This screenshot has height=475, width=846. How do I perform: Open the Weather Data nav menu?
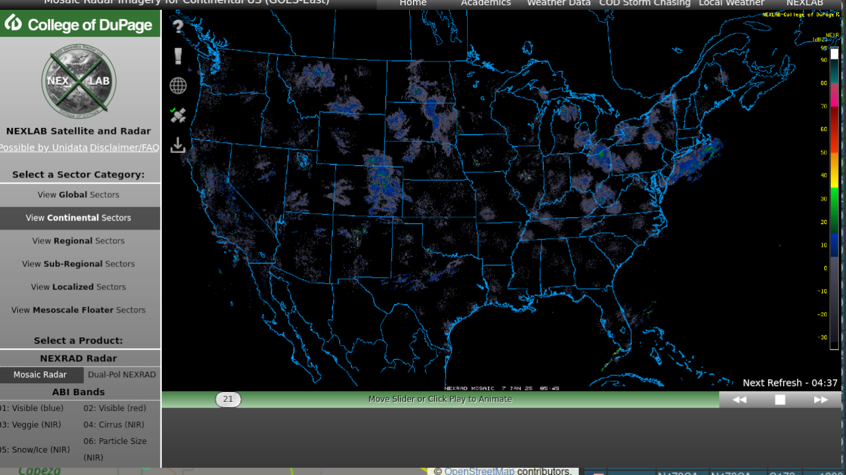pos(558,3)
